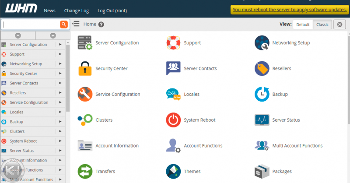
Task: Expand Server Status arrow in the sidebar
Action: (x=60, y=150)
